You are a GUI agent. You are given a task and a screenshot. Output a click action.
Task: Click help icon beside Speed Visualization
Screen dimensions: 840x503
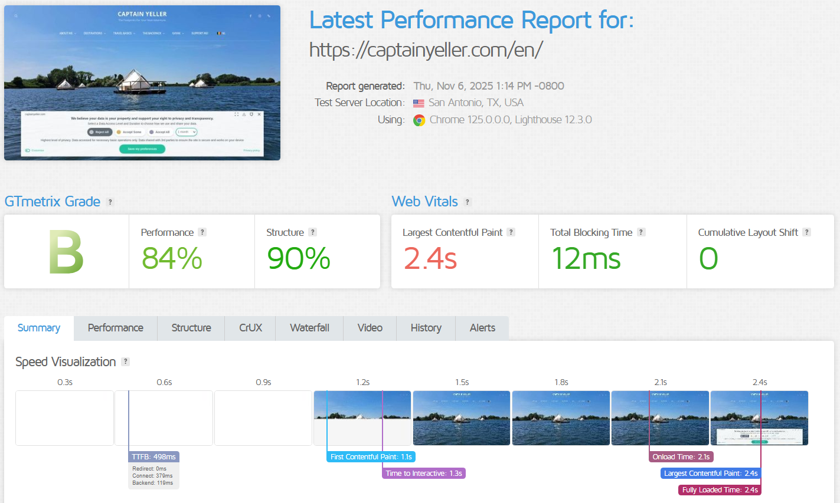pyautogui.click(x=125, y=361)
